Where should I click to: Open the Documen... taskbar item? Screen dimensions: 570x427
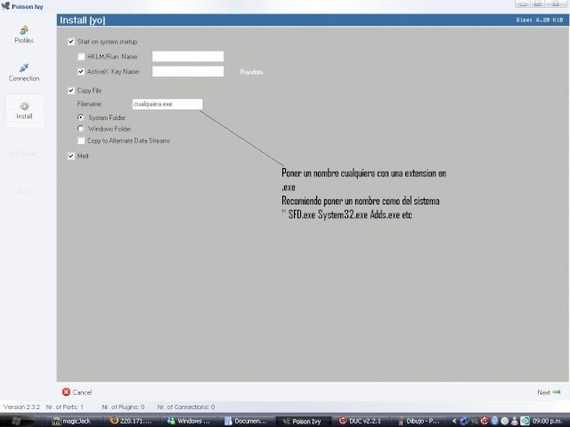tap(246, 421)
